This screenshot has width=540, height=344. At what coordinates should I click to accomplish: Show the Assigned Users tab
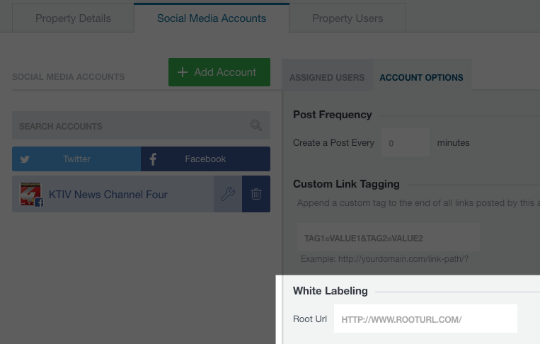(327, 77)
